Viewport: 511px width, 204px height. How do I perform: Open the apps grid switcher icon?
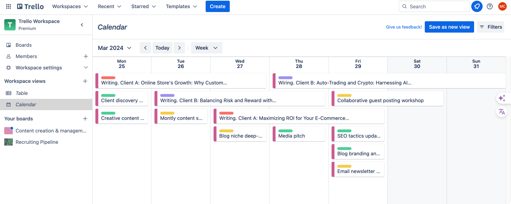tap(9, 6)
